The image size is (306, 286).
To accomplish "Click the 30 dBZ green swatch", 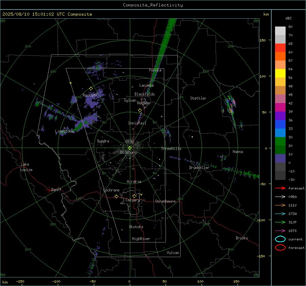I will click(280, 141).
